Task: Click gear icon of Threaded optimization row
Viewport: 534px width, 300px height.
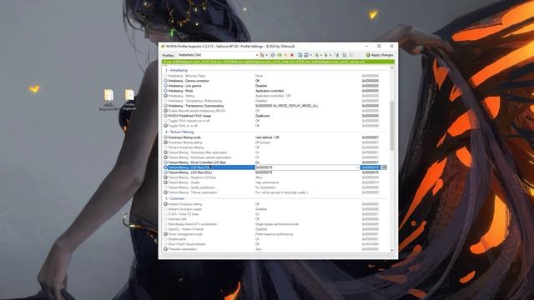Action: [x=165, y=249]
